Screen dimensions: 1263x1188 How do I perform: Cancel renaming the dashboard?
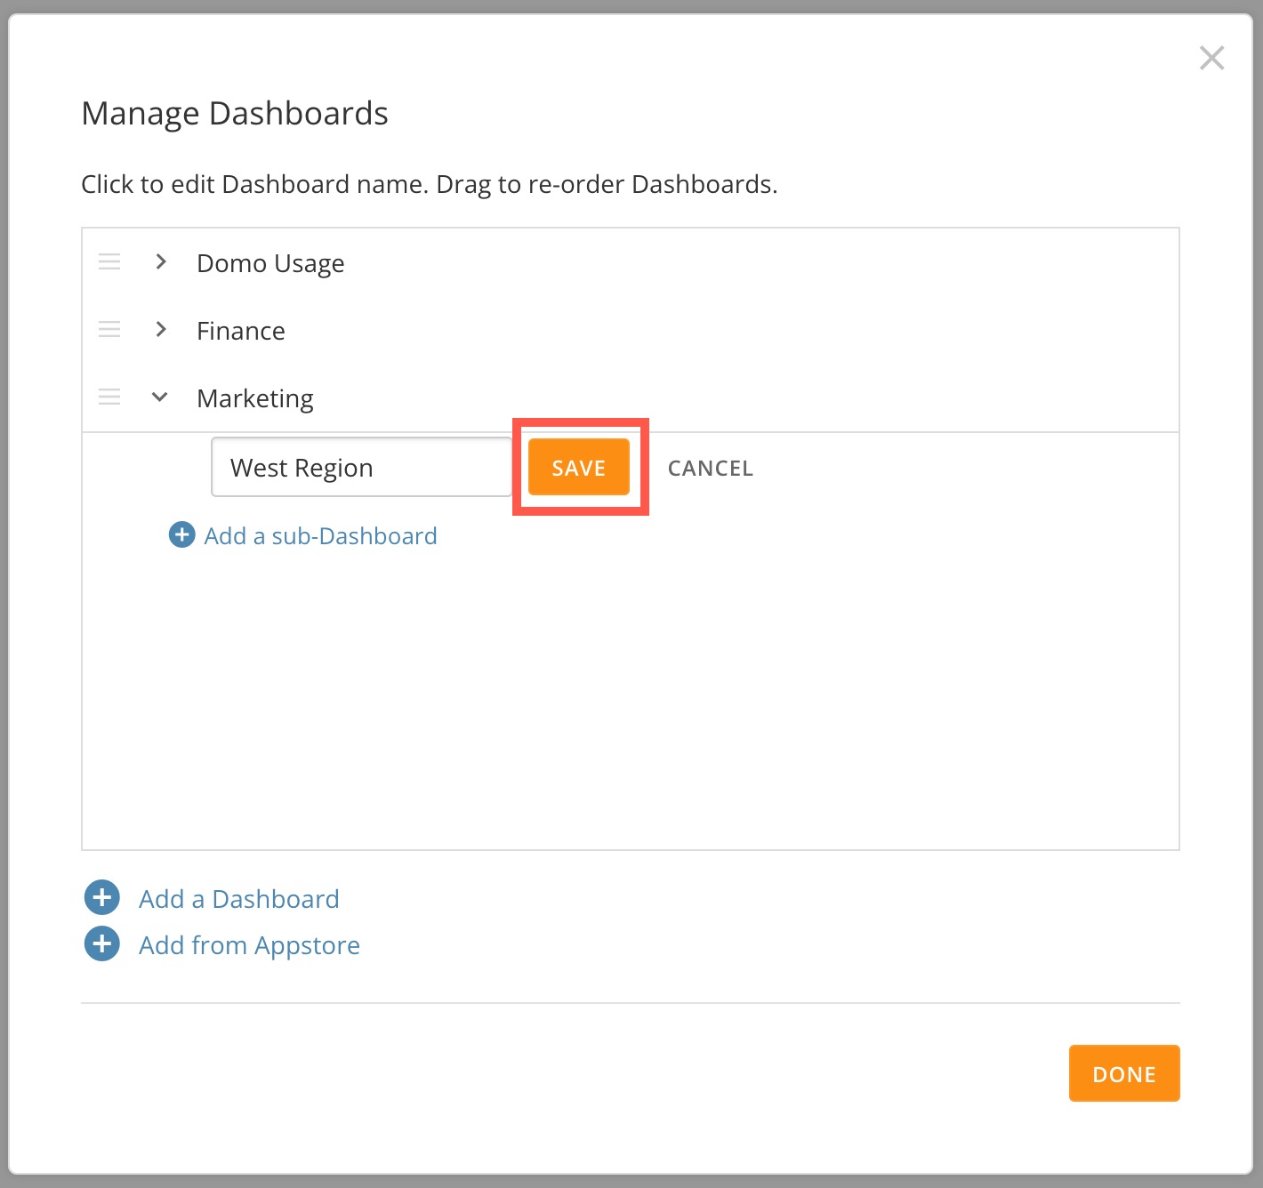[x=709, y=468]
